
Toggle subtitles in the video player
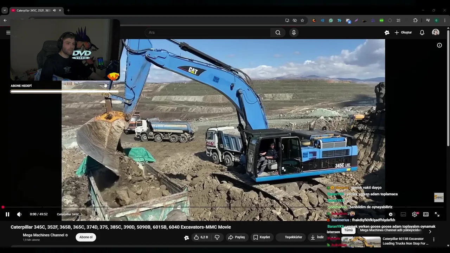point(403,214)
